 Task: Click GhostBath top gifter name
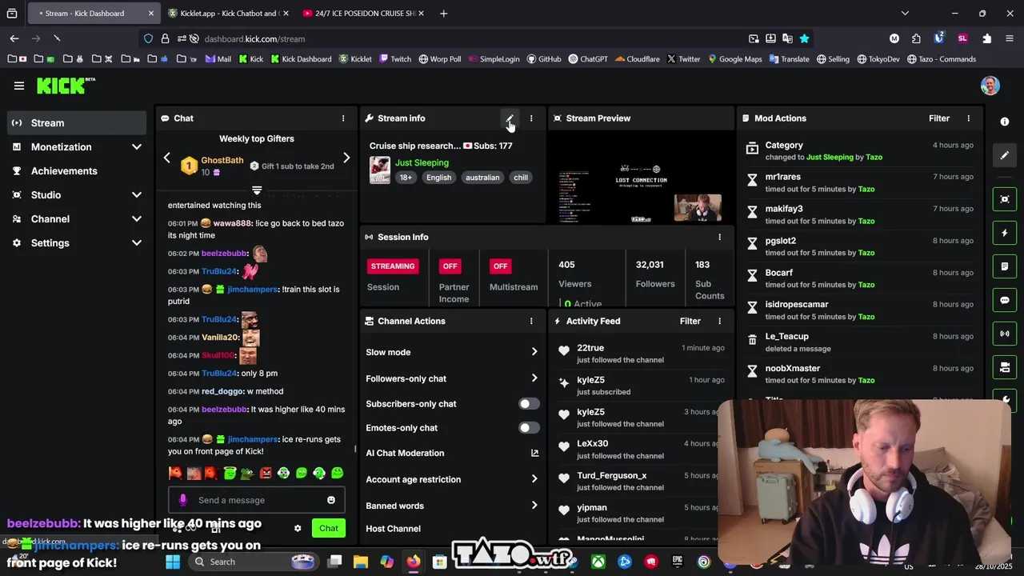tap(222, 160)
